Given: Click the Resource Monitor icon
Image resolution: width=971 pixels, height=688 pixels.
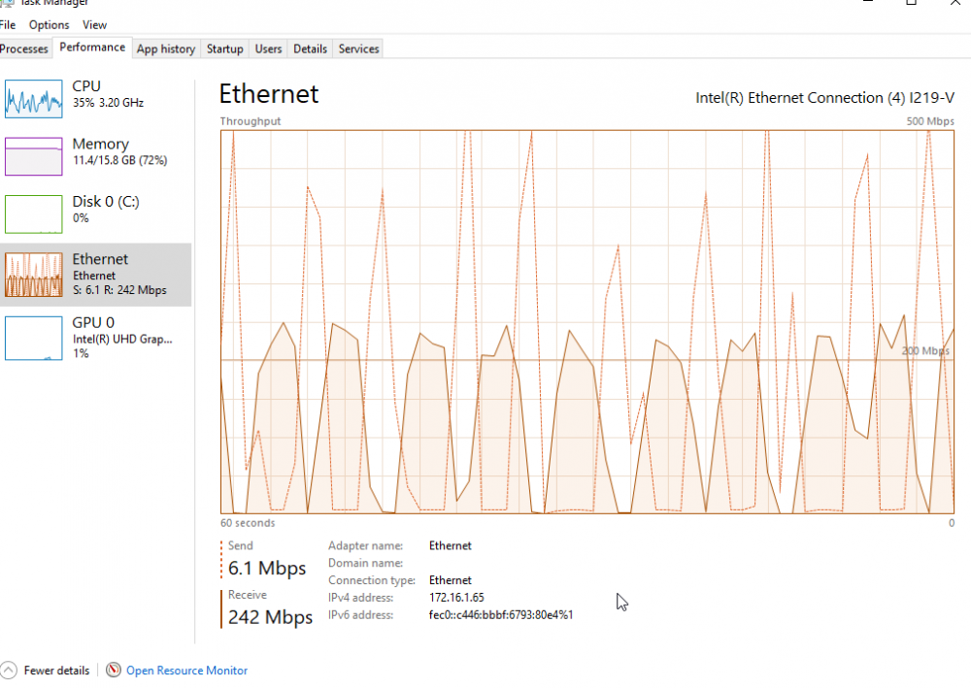Looking at the screenshot, I should coord(114,671).
